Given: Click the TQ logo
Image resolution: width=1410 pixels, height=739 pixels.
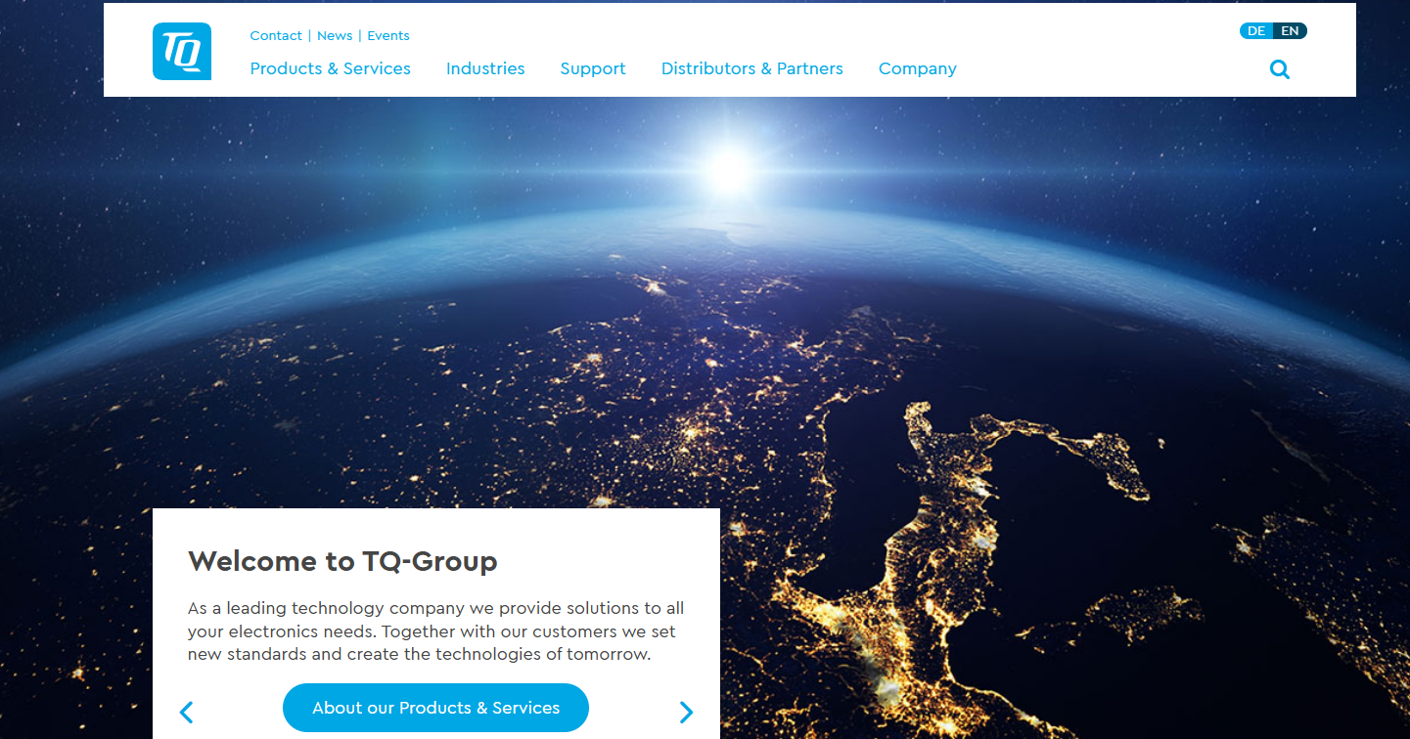Looking at the screenshot, I should click(x=182, y=51).
